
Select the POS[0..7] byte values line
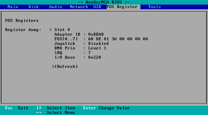pyautogui.click(x=118, y=39)
